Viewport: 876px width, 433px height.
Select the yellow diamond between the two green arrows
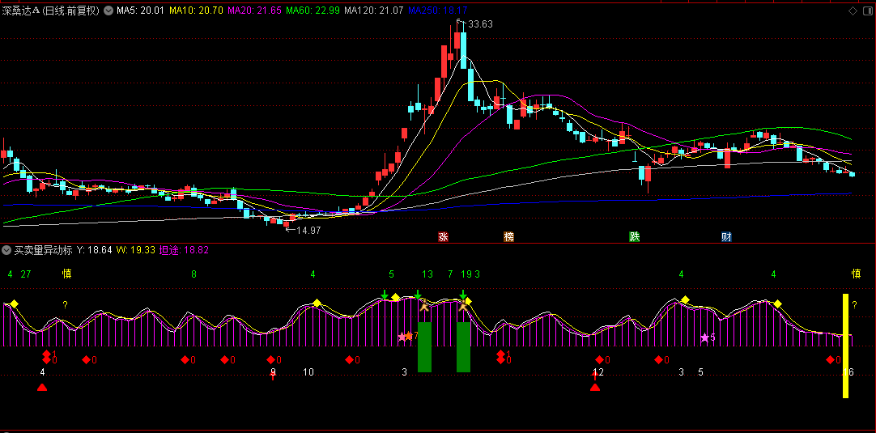396,297
